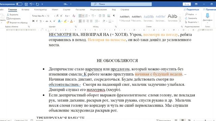Open the Change Case (Aa) dropdown
Image resolution: width=216 pixels, height=121 pixels.
[67, 16]
